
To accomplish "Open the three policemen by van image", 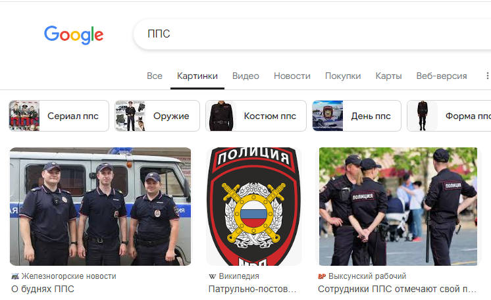I will [100, 207].
